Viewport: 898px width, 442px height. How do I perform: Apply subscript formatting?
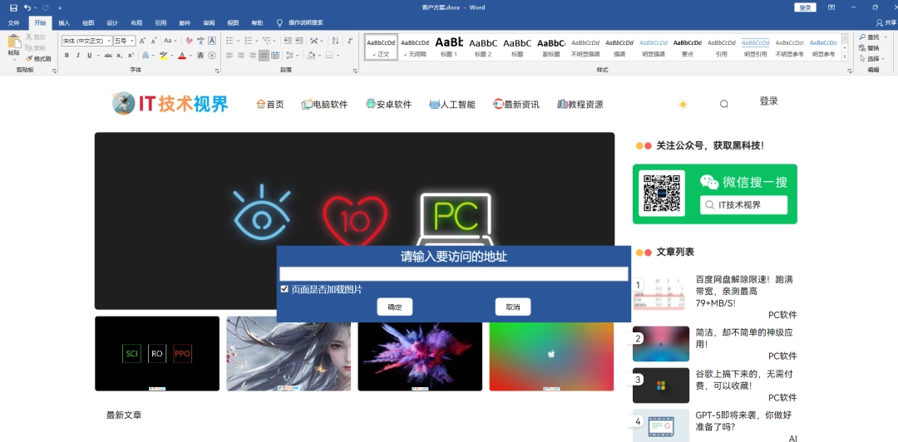pyautogui.click(x=120, y=56)
